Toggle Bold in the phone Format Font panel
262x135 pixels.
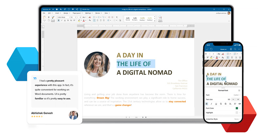click(207, 104)
